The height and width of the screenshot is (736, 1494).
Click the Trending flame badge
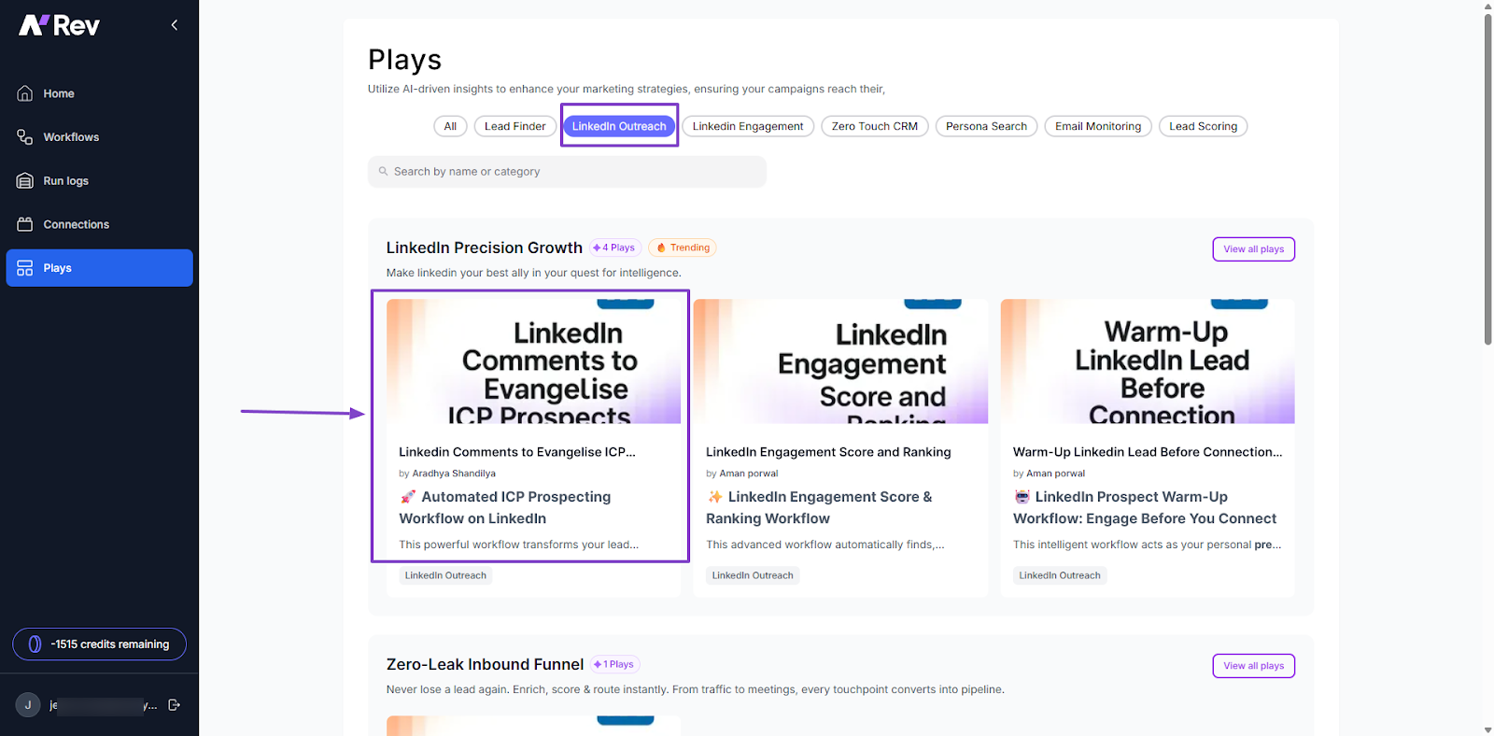point(683,248)
